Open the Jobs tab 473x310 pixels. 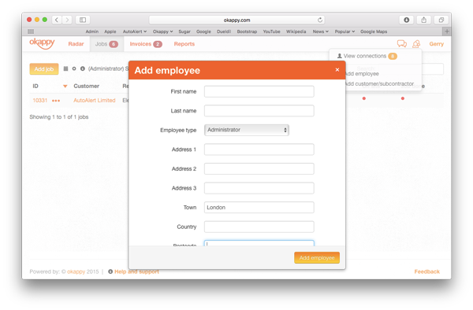click(106, 44)
